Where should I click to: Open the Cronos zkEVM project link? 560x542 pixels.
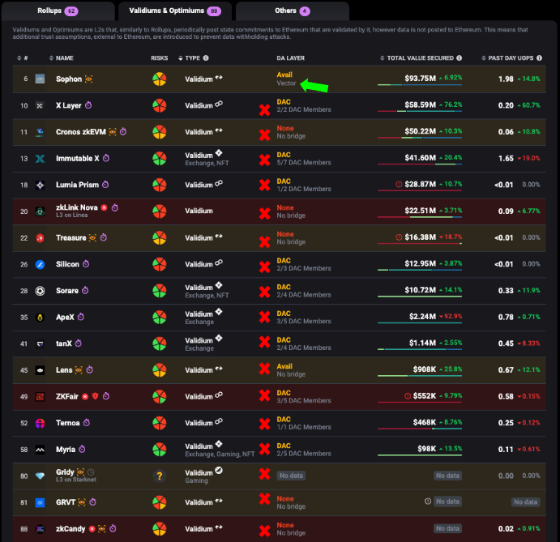[x=79, y=131]
